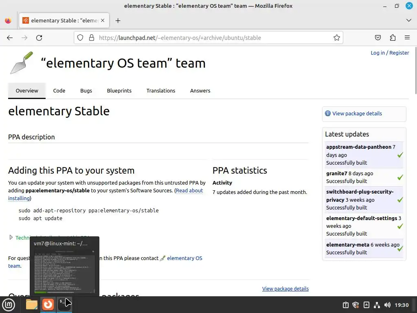The height and width of the screenshot is (313, 417).
Task: Click the green checkmark beside elementary-meta
Action: [x=400, y=249]
